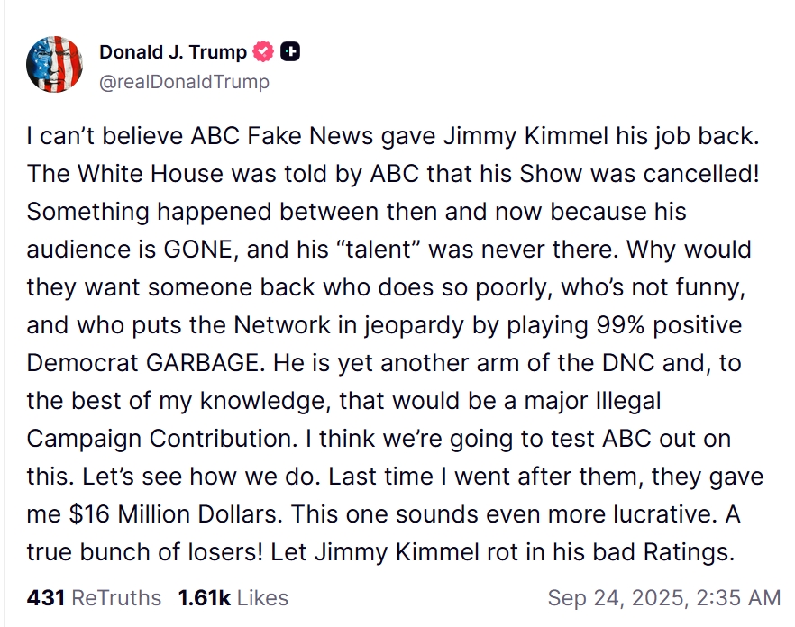Click the word GARBAGE in the post

click(204, 363)
